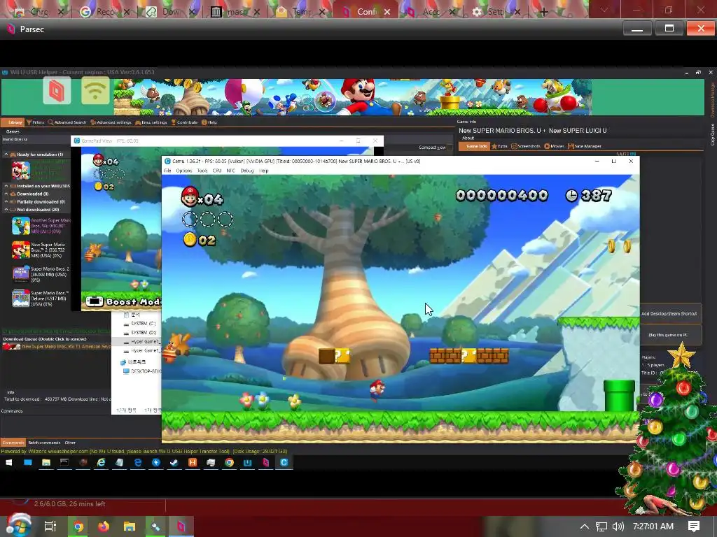
Task: Open the File menu in Cemu
Action: (x=167, y=171)
